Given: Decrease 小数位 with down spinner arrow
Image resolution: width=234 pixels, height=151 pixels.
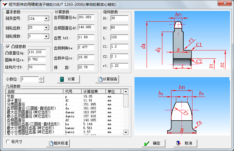Looking at the screenshot, I should coord(42,81).
